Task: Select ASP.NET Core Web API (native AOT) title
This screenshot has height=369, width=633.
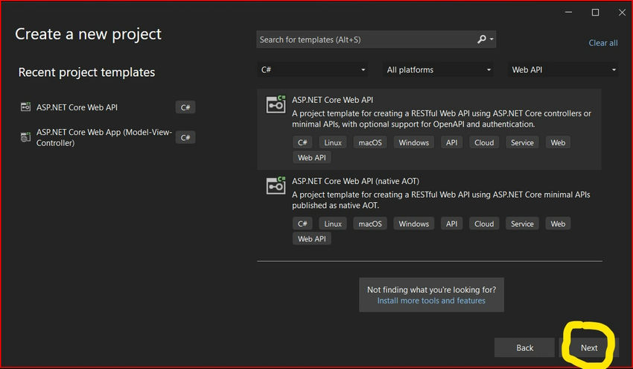Action: (x=355, y=181)
